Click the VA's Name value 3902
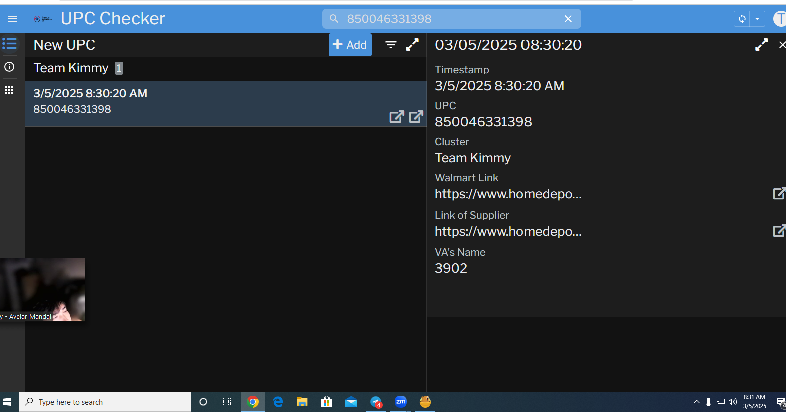Screen dimensions: 786x412 (x=451, y=268)
